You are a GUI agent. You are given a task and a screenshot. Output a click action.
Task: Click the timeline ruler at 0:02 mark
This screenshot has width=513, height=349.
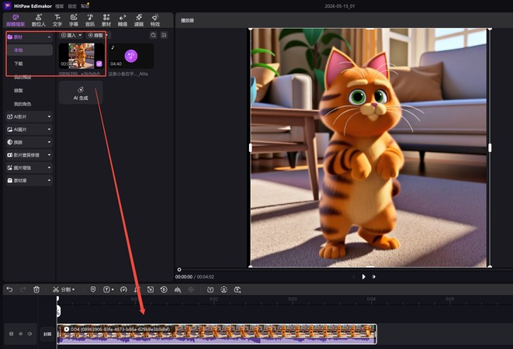[214, 299]
